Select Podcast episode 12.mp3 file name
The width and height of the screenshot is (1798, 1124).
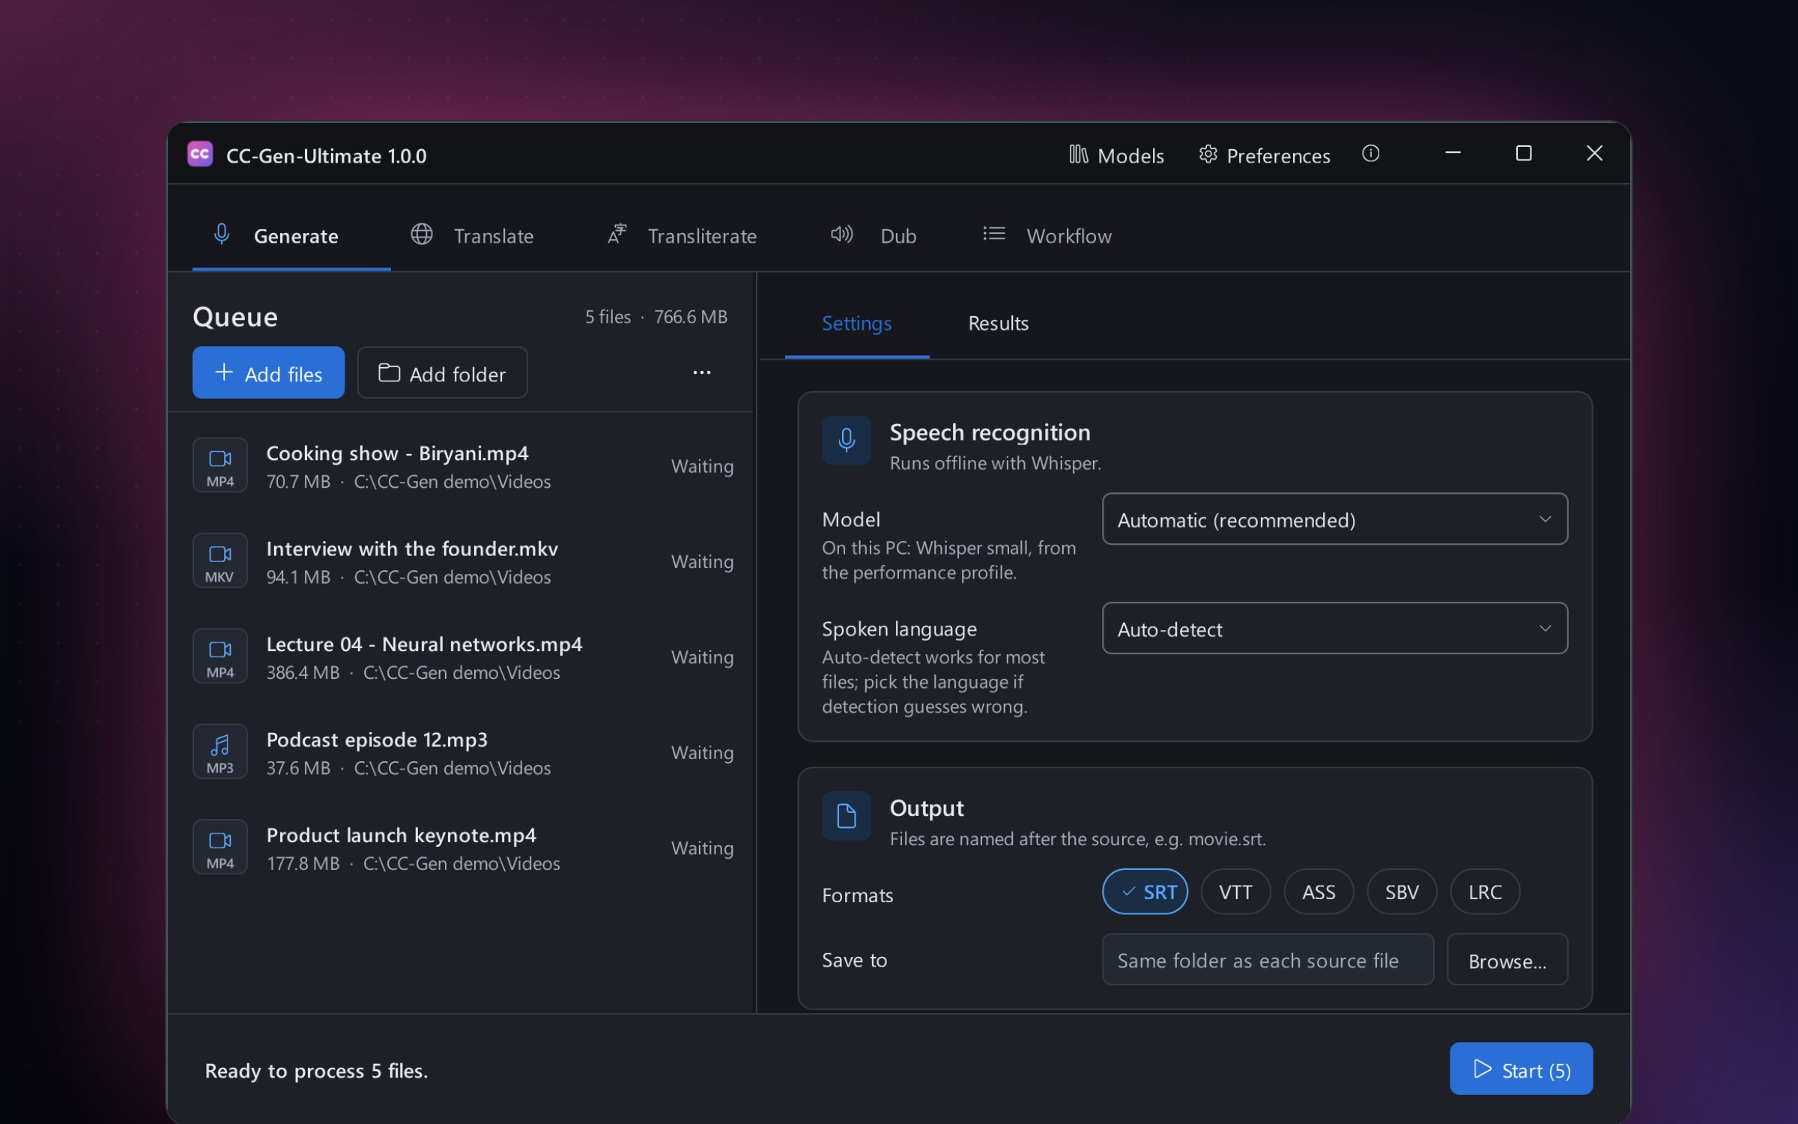(377, 740)
